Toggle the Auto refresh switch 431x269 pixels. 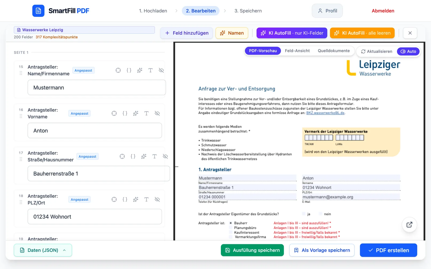pos(408,51)
